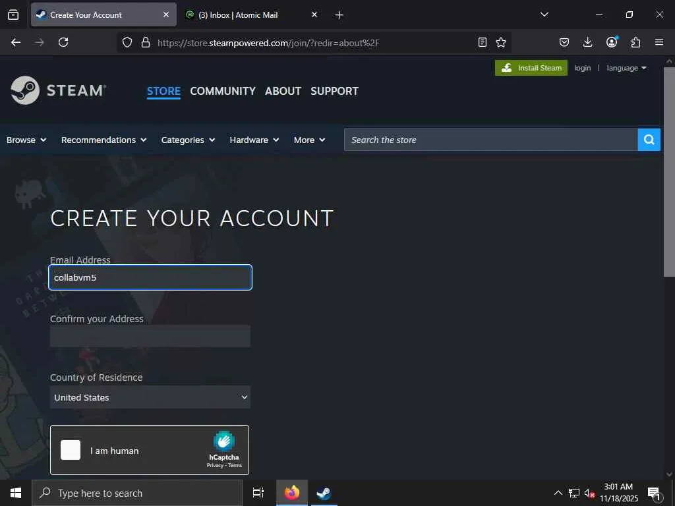The height and width of the screenshot is (506, 675).
Task: Open the Firefox downloads panel
Action: pyautogui.click(x=587, y=42)
